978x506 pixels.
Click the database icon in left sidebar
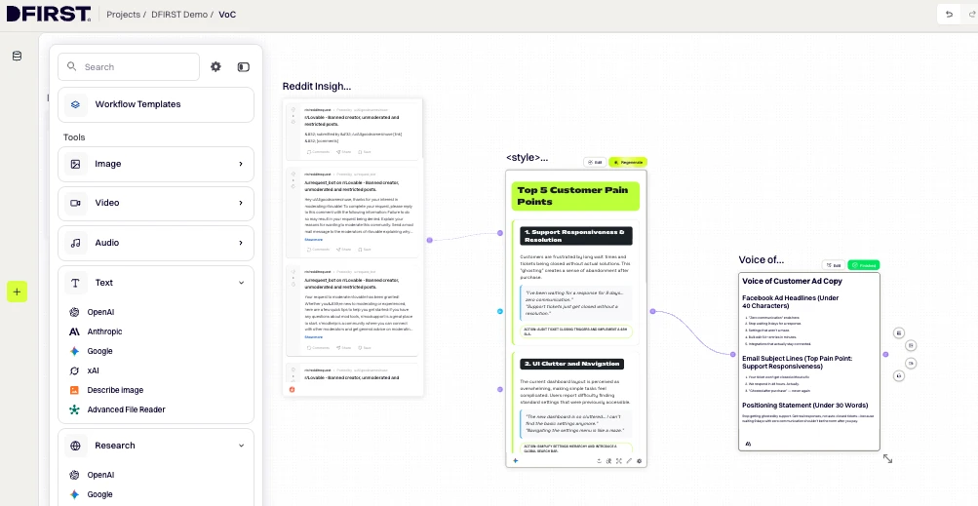tap(17, 56)
